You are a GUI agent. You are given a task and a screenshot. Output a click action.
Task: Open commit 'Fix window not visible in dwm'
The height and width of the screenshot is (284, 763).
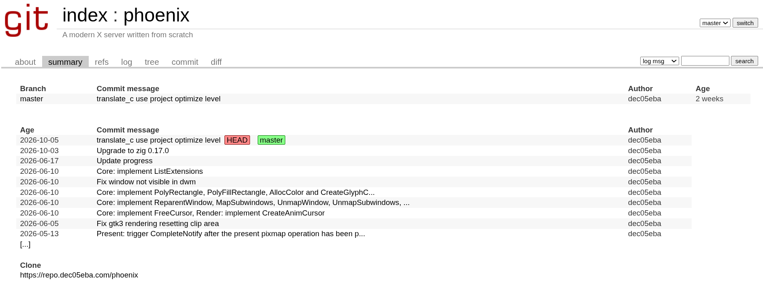pos(146,182)
